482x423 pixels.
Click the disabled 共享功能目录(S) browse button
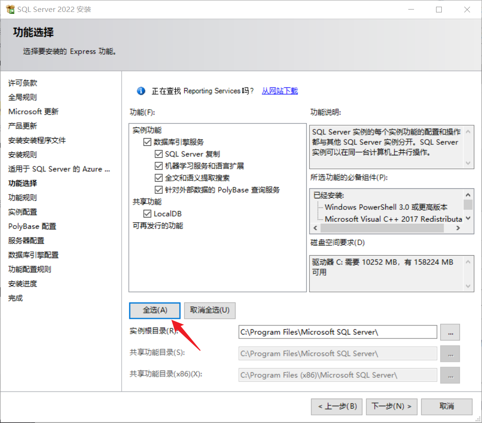click(x=450, y=354)
